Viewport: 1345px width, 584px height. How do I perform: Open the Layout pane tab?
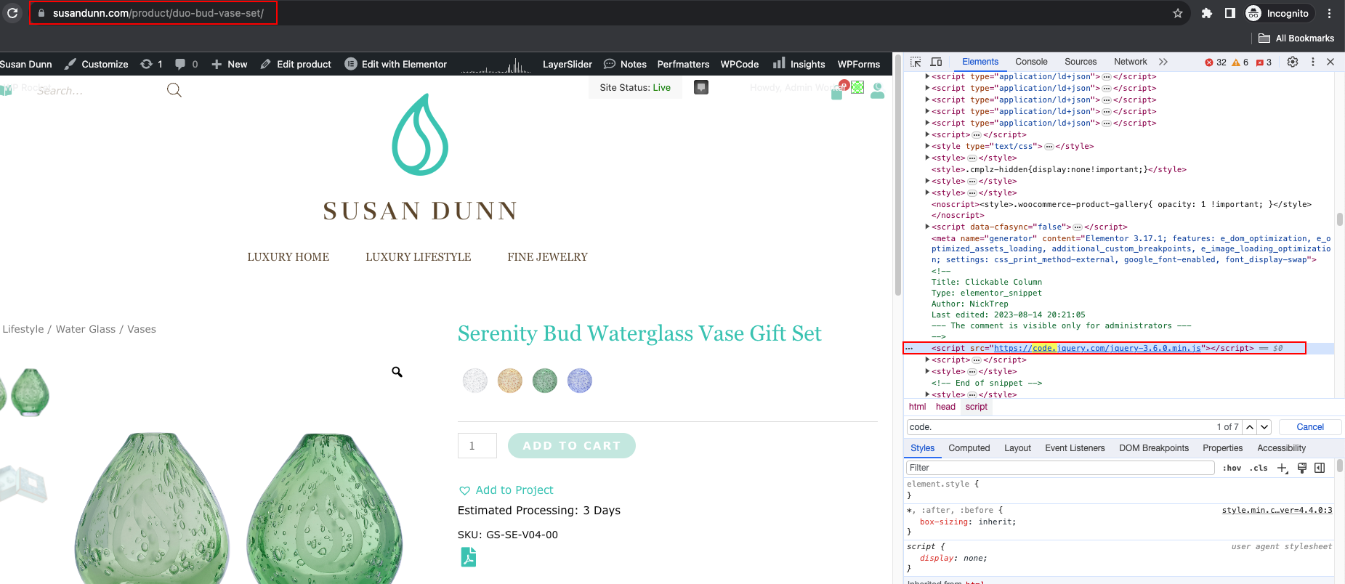tap(1017, 448)
